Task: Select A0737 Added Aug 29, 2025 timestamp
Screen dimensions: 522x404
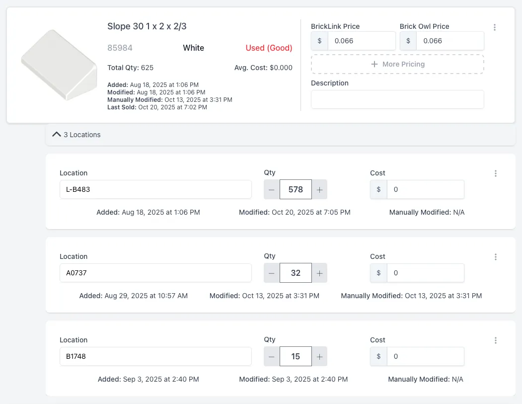Action: [134, 296]
